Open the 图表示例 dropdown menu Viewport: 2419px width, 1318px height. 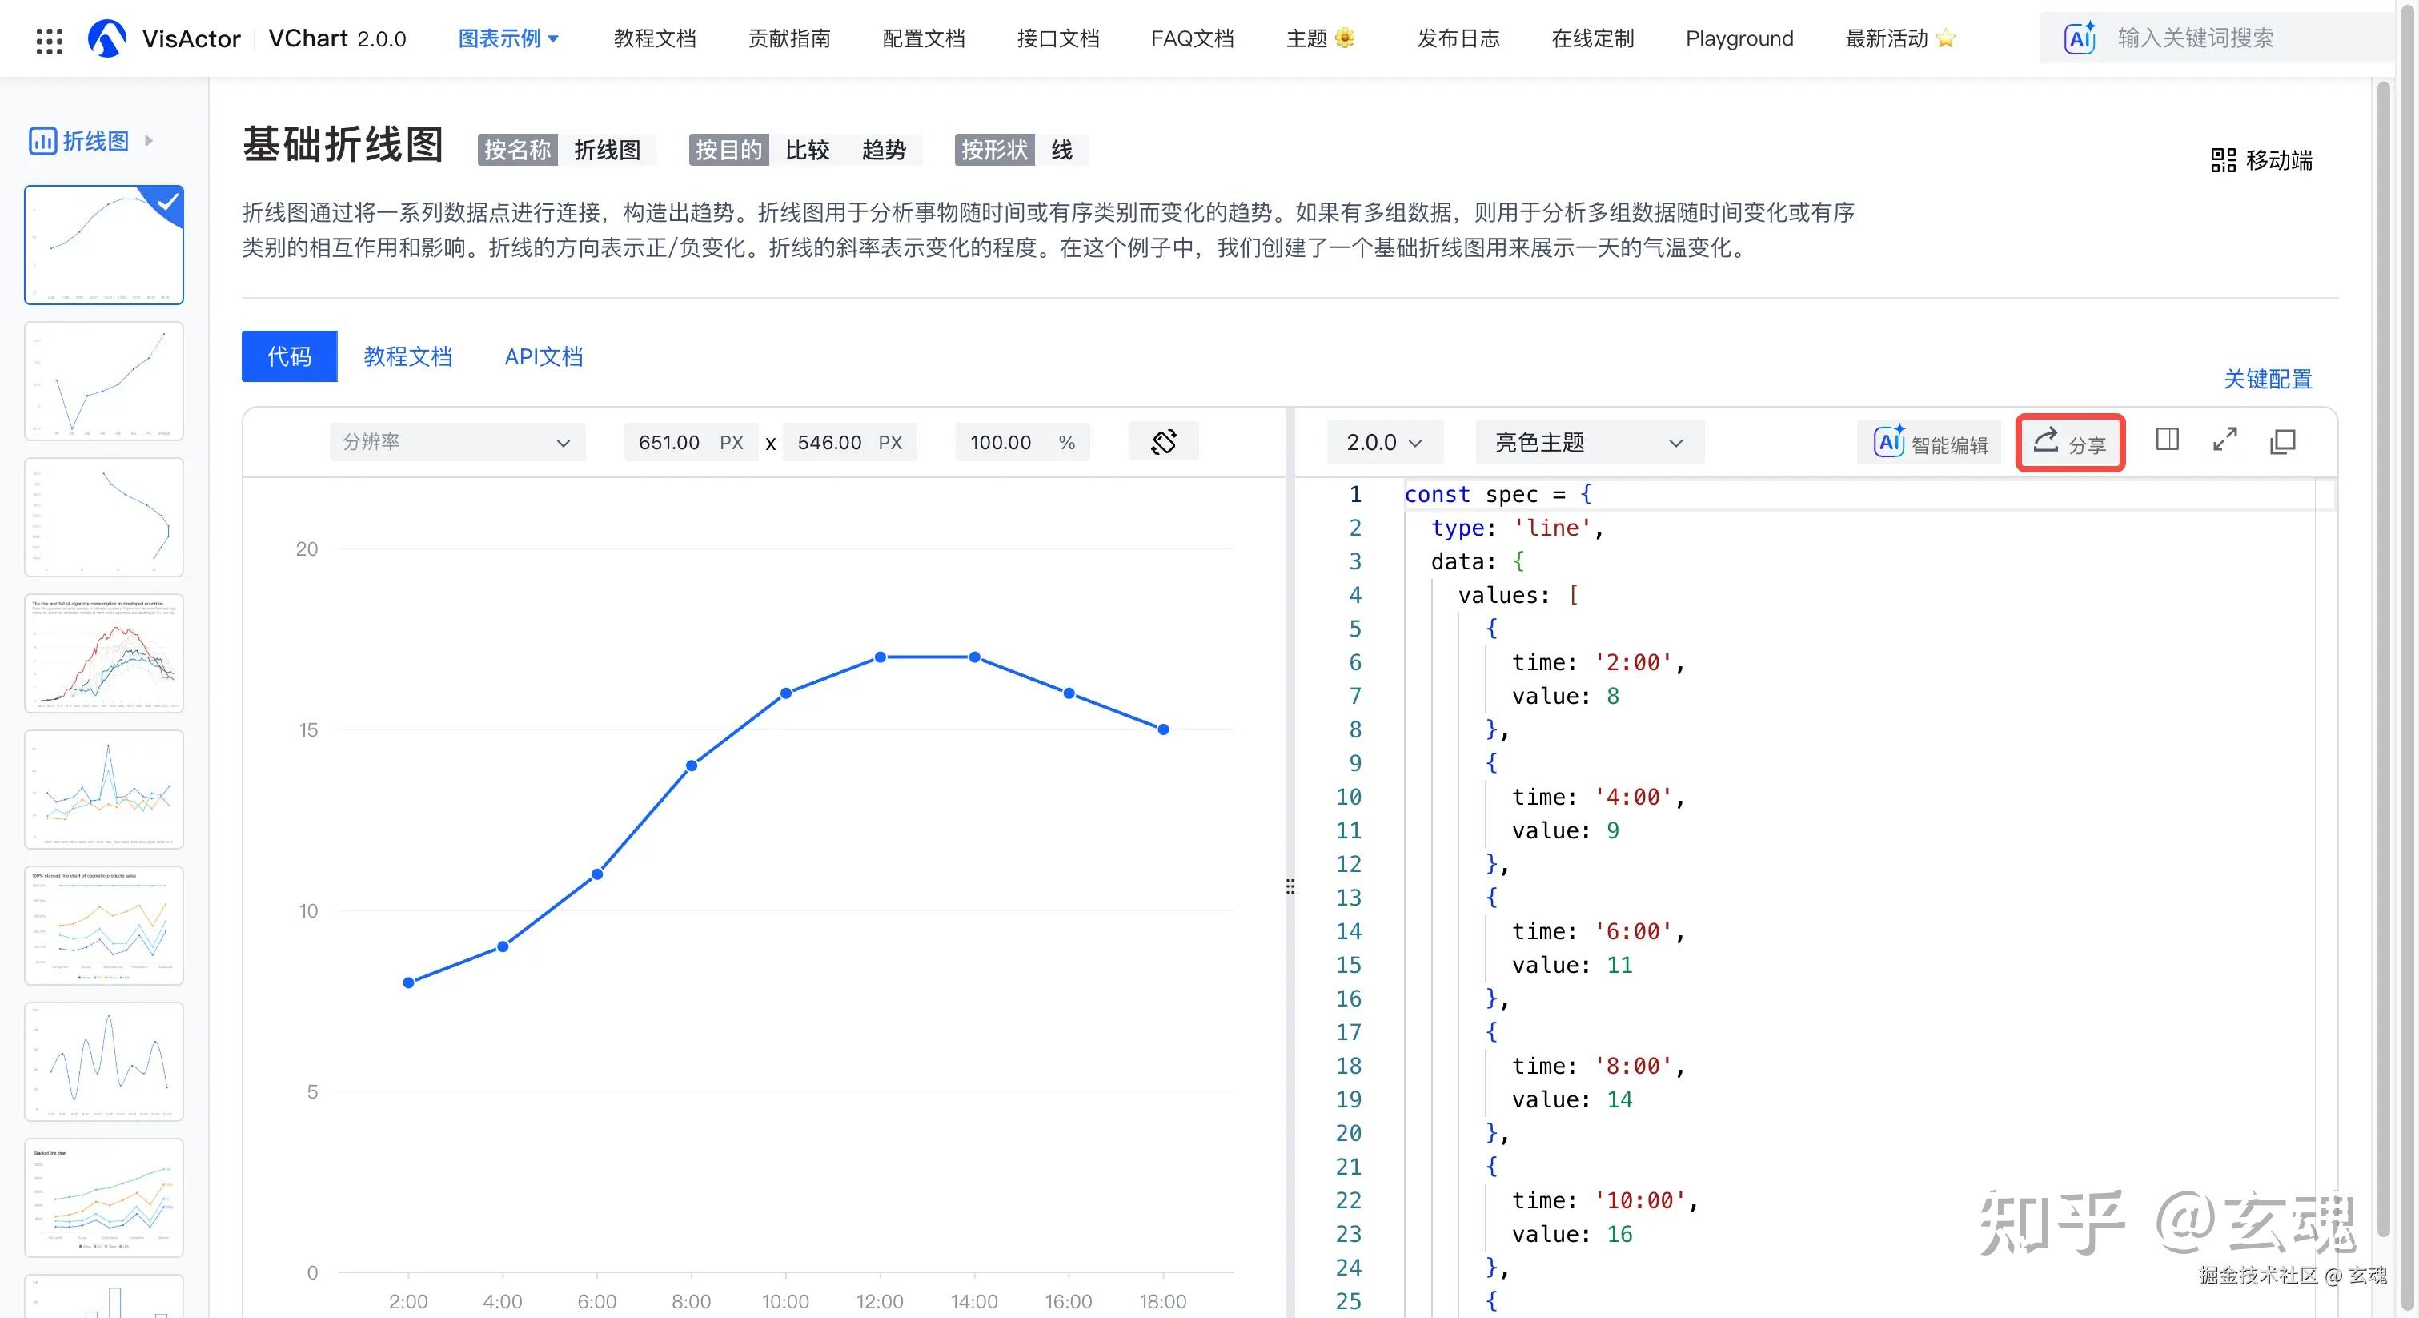click(x=508, y=38)
